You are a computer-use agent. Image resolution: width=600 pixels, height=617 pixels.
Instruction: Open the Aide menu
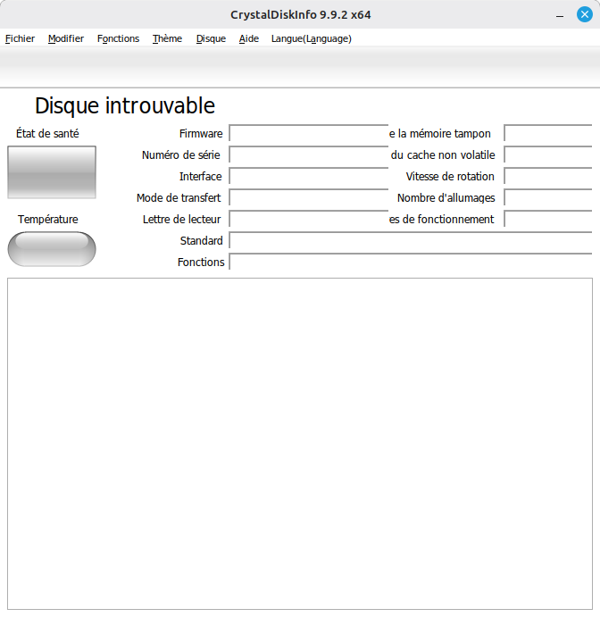248,38
